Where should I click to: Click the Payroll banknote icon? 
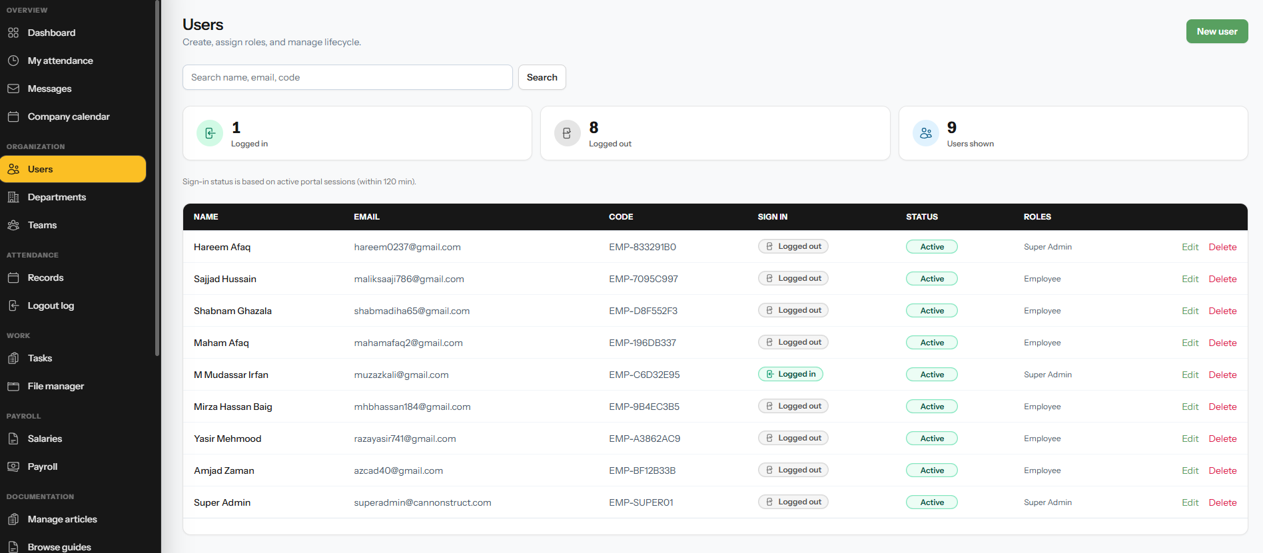[x=13, y=466]
